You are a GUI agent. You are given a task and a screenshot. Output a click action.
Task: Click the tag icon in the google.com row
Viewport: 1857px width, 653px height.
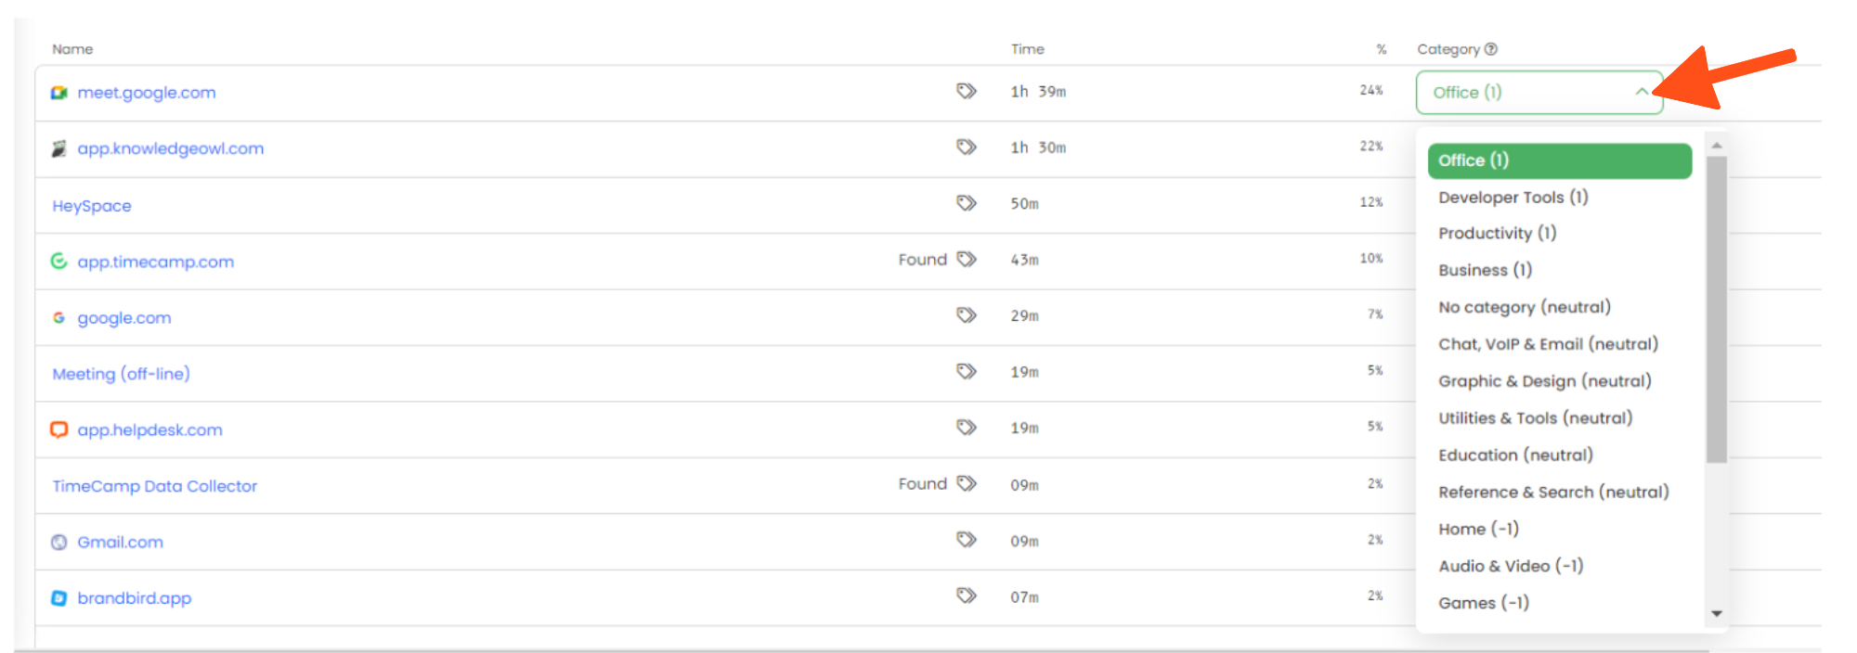(x=967, y=314)
